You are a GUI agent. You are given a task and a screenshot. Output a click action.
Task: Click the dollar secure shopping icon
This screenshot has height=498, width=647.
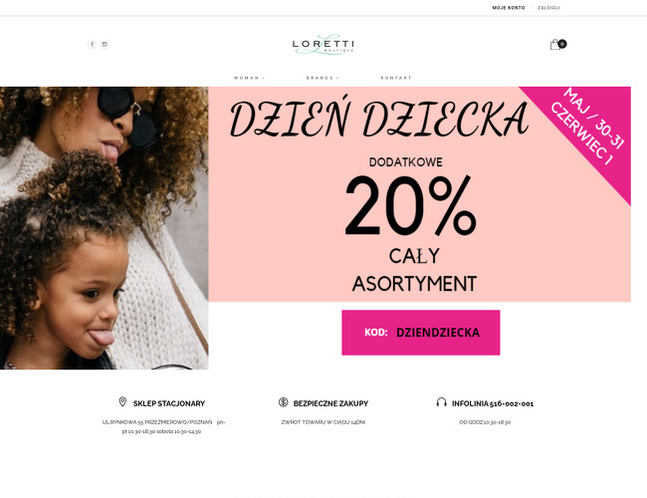coord(283,402)
